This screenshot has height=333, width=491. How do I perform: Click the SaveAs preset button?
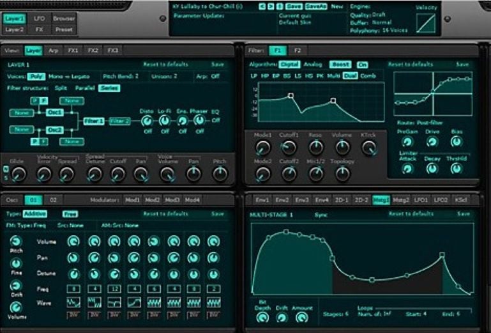pos(315,6)
